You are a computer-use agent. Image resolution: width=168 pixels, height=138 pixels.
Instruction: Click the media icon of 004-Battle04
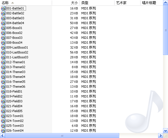click(3, 23)
